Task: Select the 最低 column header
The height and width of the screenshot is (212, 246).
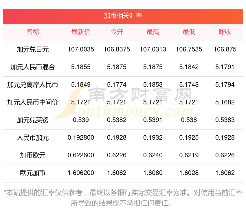Action: [x=189, y=32]
